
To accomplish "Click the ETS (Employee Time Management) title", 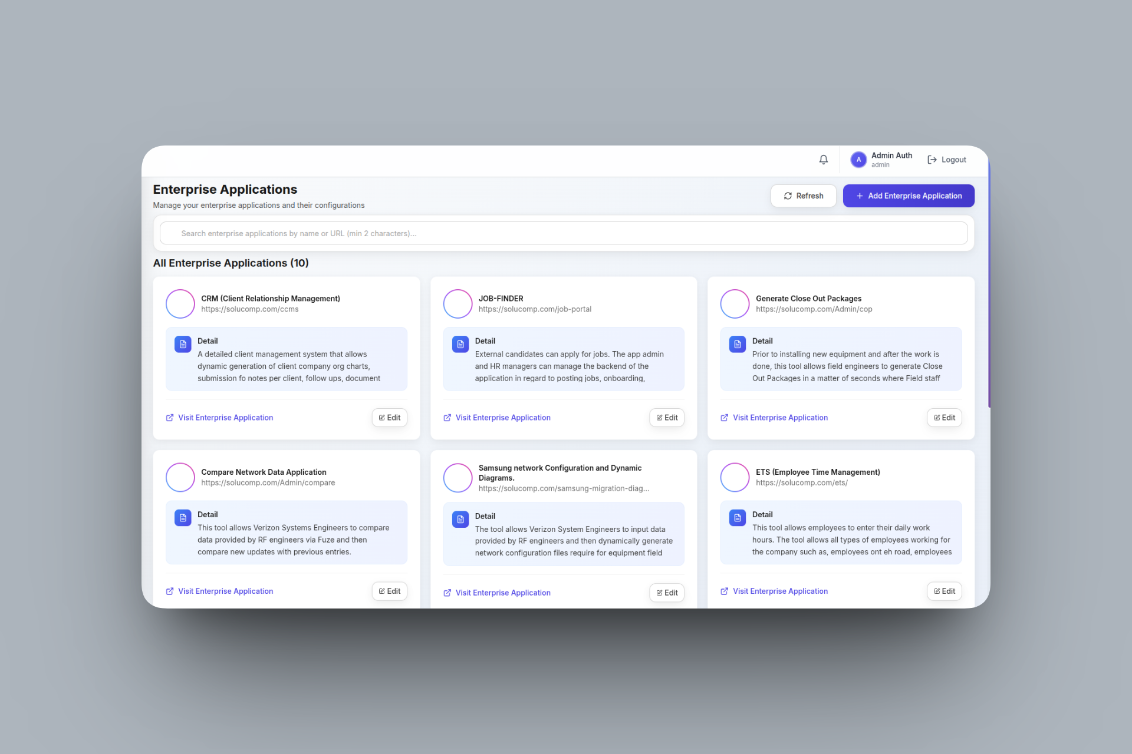I will point(818,472).
